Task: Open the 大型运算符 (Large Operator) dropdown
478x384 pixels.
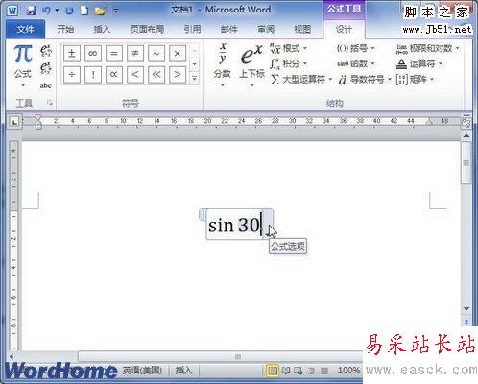Action: pyautogui.click(x=301, y=79)
